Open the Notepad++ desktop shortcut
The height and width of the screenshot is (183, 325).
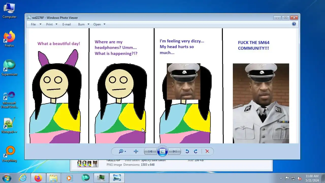click(x=9, y=125)
